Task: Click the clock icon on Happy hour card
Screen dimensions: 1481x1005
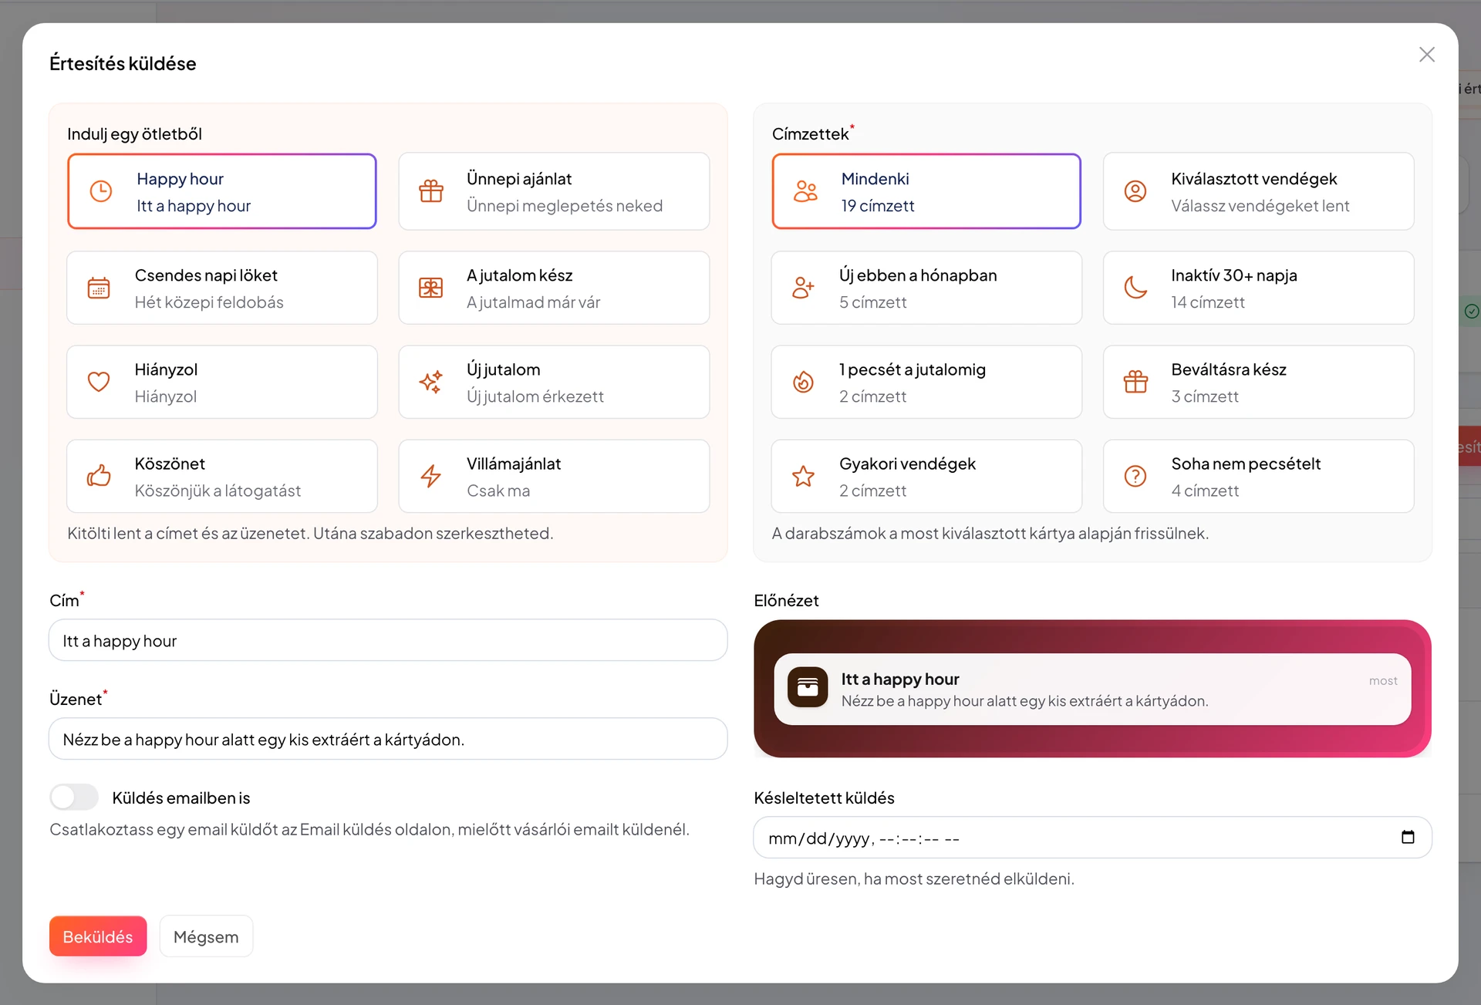Action: click(101, 191)
